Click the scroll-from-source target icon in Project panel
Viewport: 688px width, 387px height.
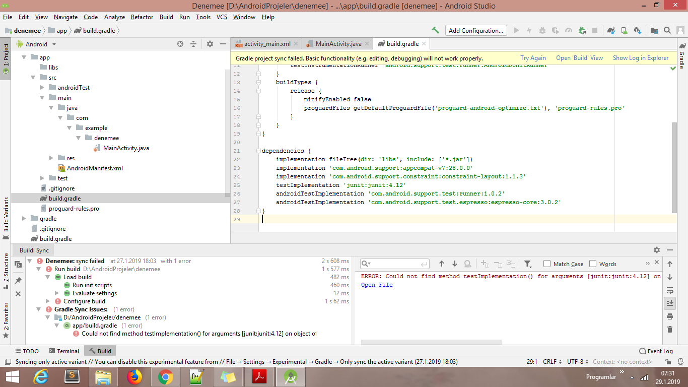[180, 44]
